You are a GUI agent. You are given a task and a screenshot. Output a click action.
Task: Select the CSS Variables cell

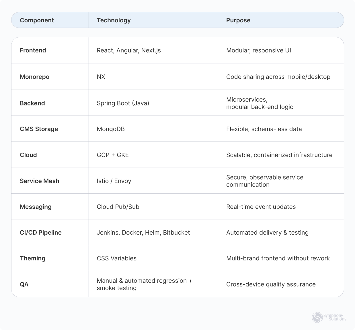(x=116, y=258)
